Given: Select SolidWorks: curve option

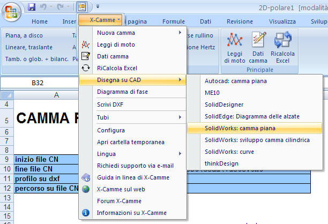Looking at the screenshot, I should pyautogui.click(x=255, y=152).
